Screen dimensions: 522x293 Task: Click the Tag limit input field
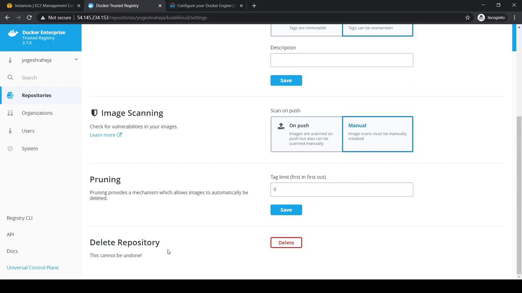tap(341, 189)
